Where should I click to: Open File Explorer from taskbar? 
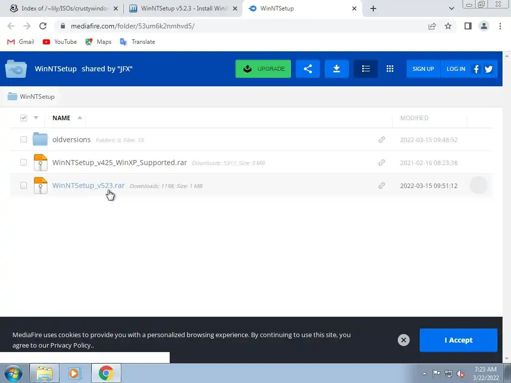[44, 373]
